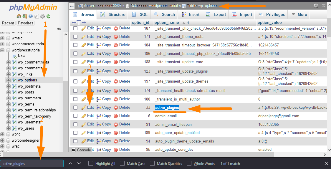Click red Delete icon for row 184

(x=116, y=45)
